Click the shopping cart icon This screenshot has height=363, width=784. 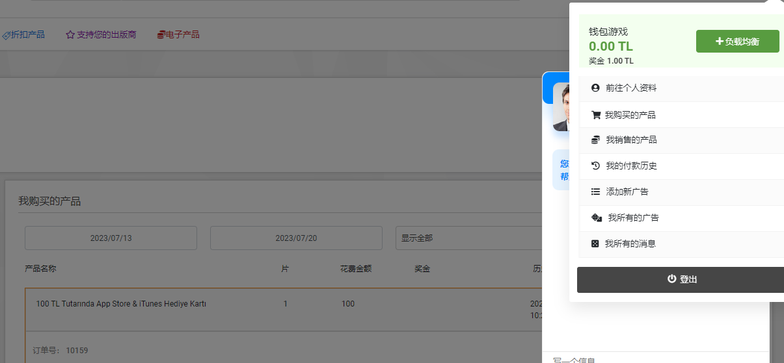click(595, 115)
